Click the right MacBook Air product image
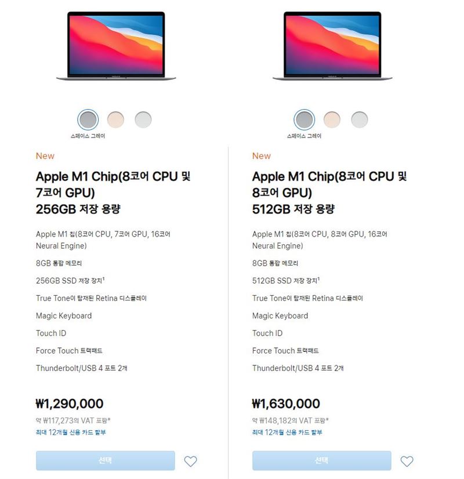The width and height of the screenshot is (464, 479). point(332,46)
